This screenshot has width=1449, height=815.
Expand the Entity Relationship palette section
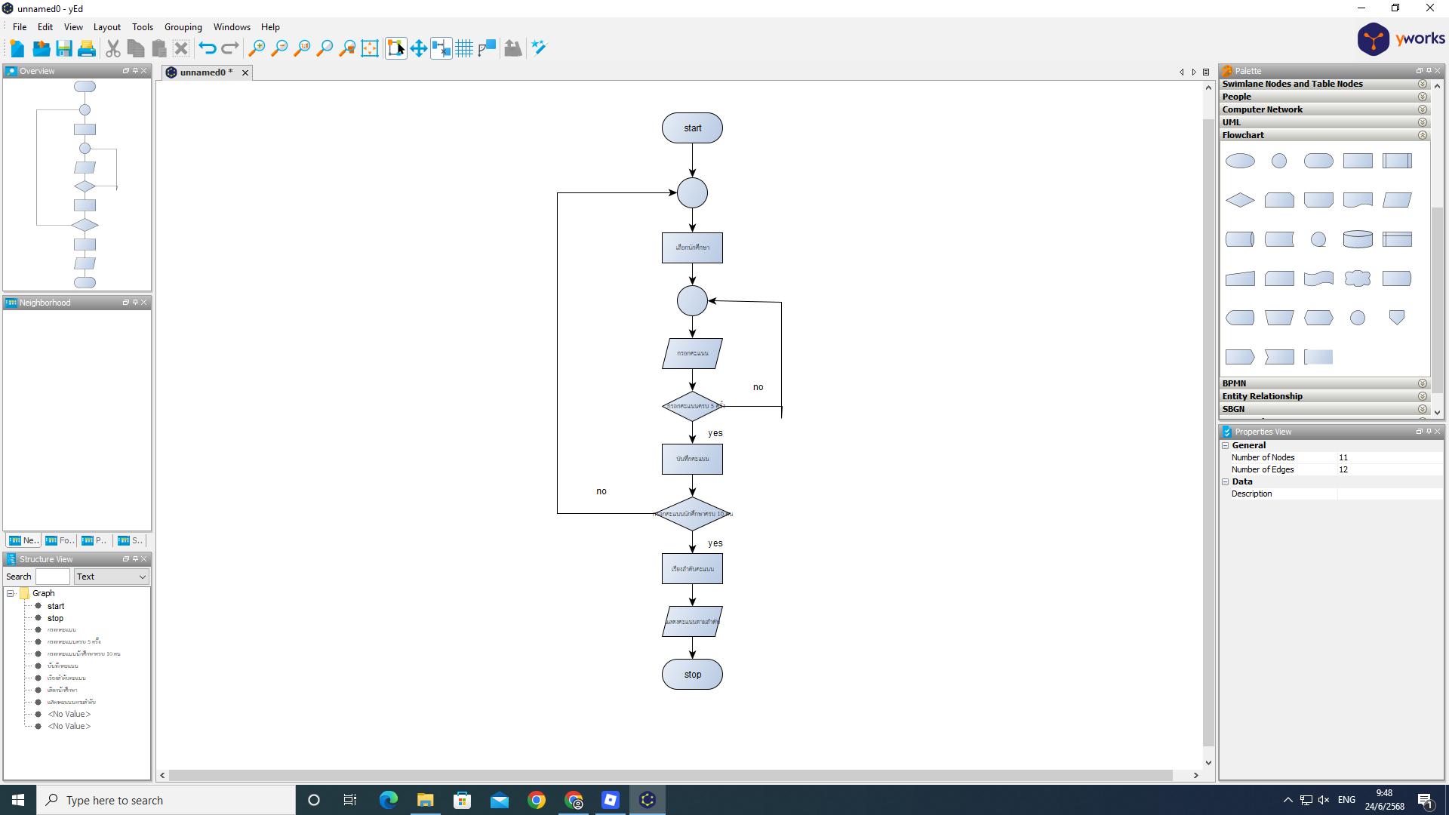click(1423, 396)
